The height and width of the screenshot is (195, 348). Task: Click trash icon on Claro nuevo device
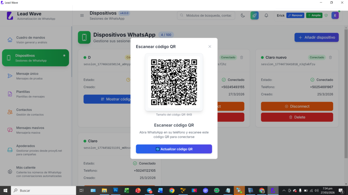(x=330, y=58)
